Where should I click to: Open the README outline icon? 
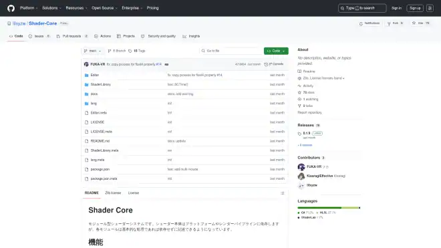[x=283, y=193]
